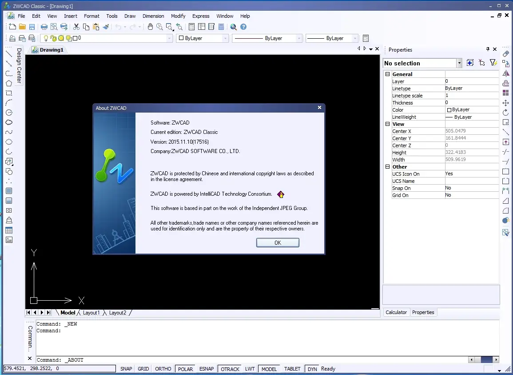Screen dimensions: 513x375
Task: Toggle DYN dynamic input
Action: pos(312,369)
